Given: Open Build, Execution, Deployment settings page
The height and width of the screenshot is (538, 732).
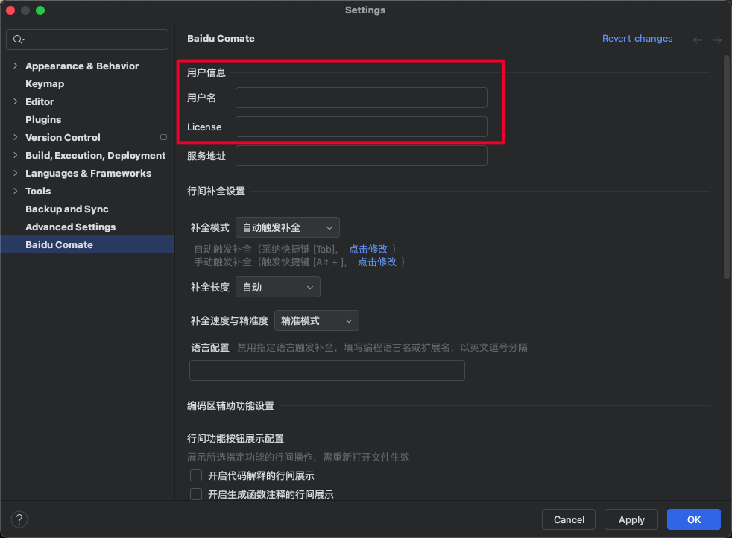Looking at the screenshot, I should click(95, 156).
